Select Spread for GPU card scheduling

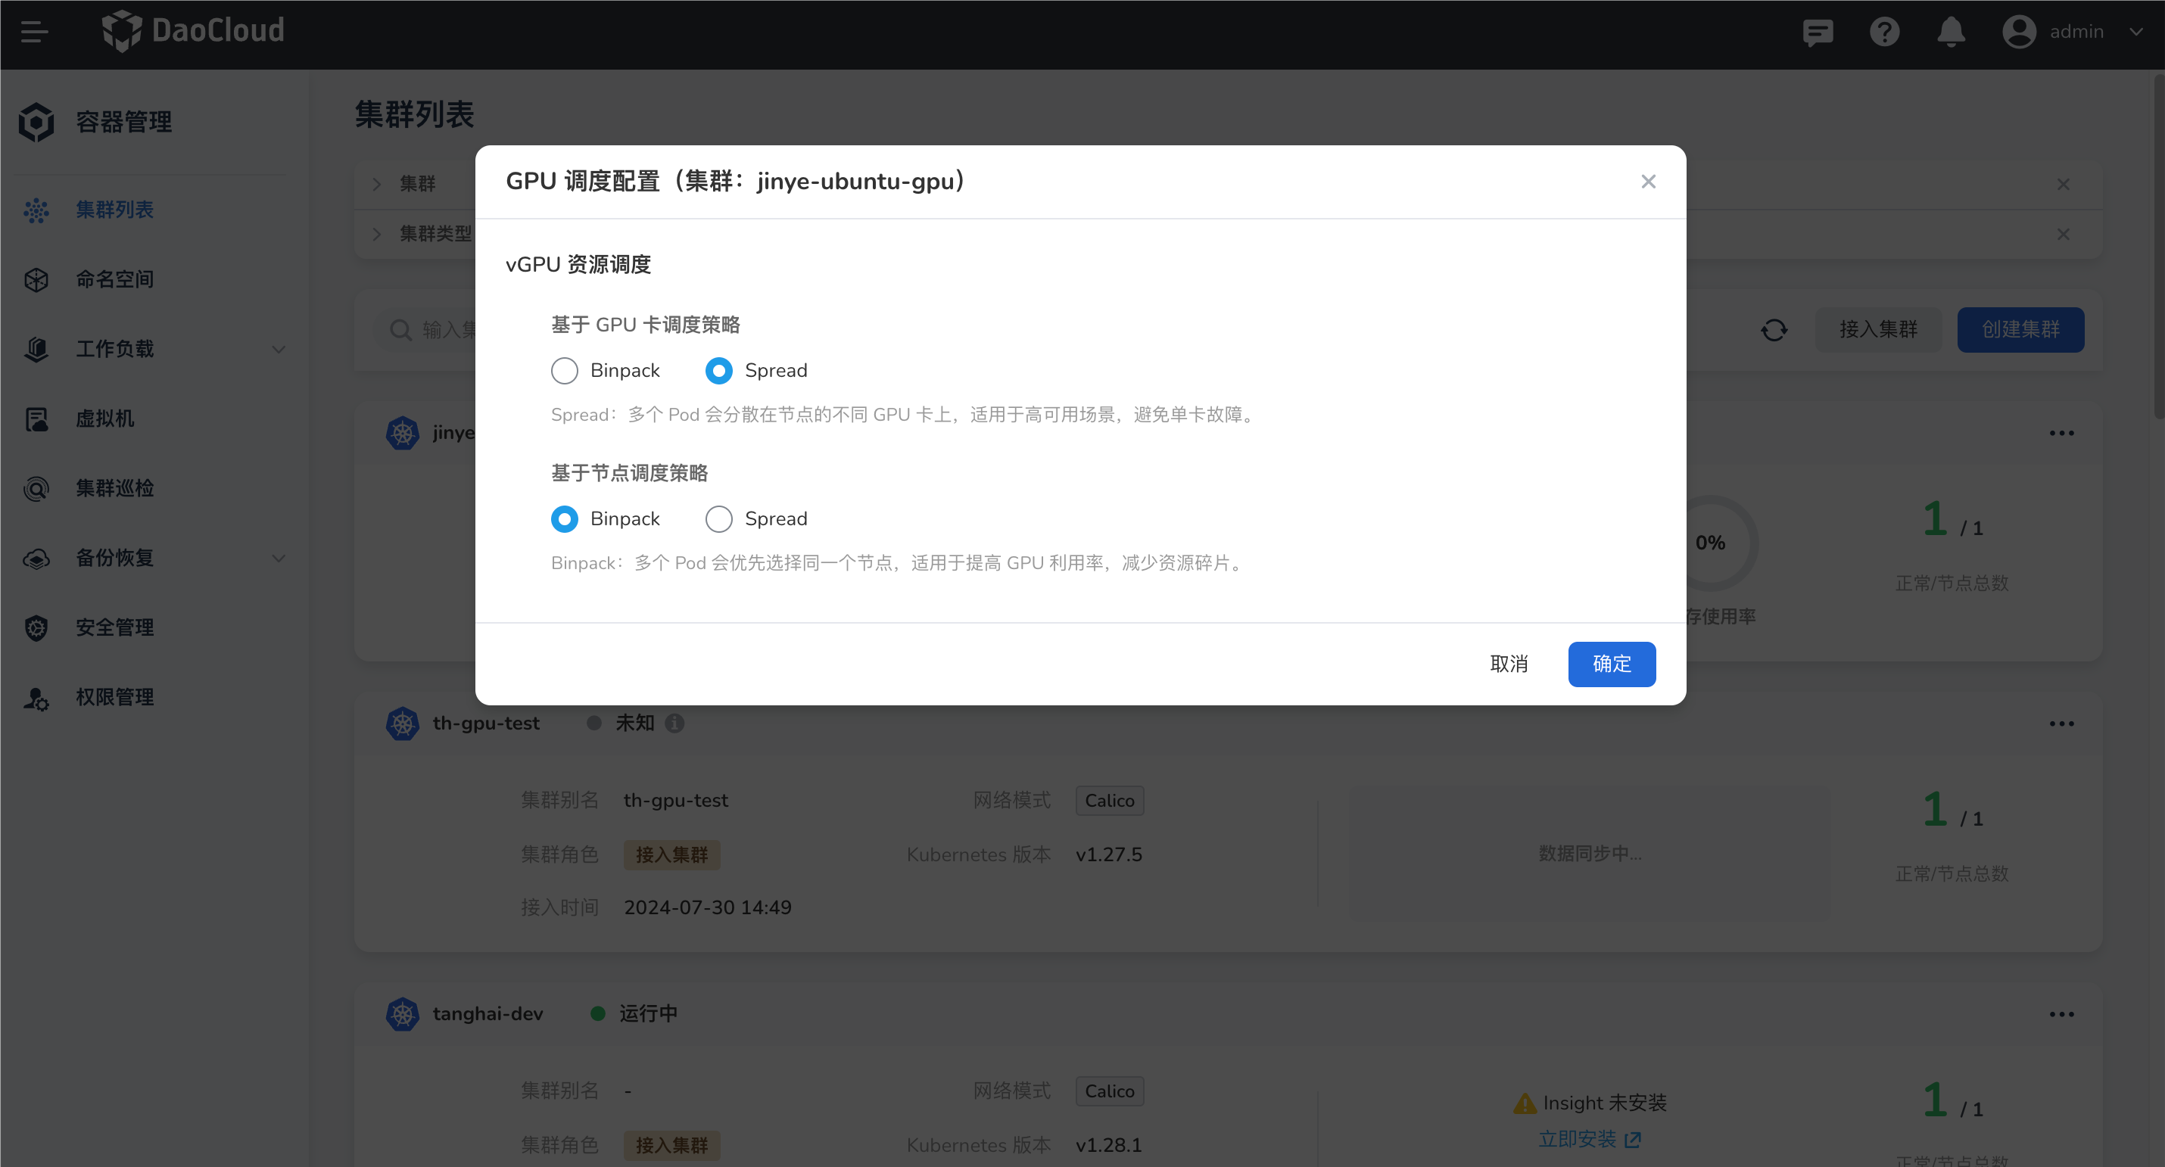coord(718,371)
